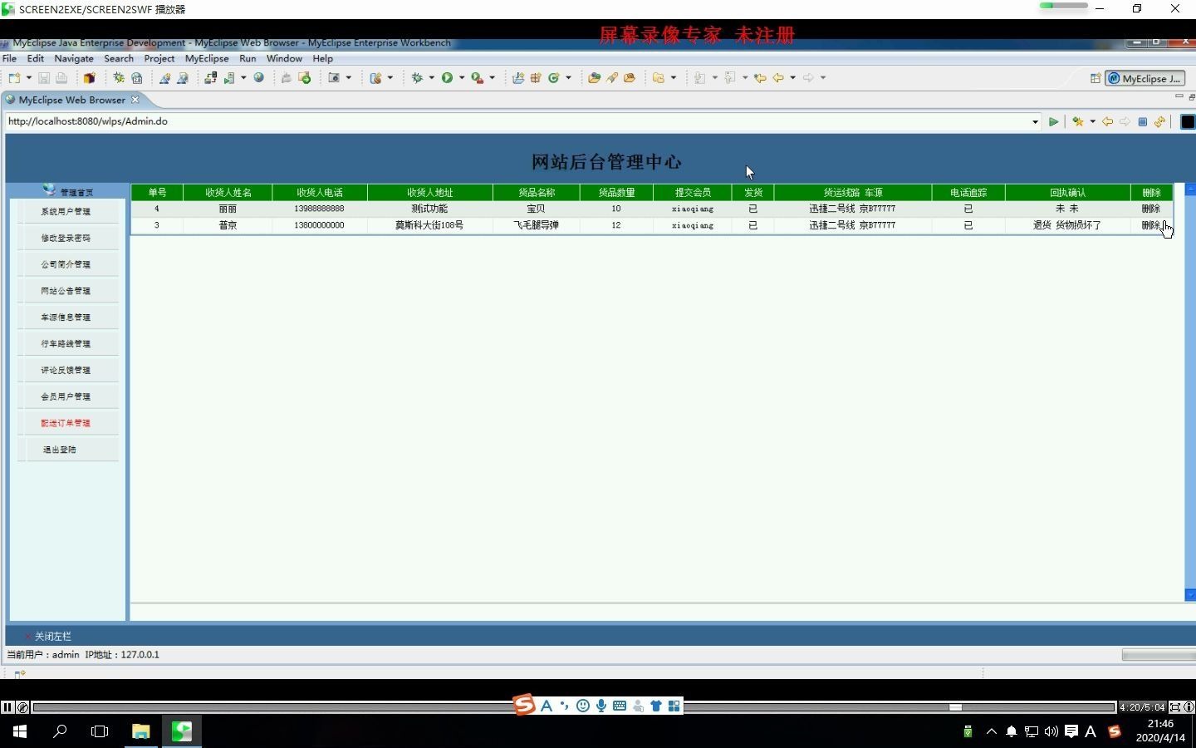This screenshot has height=748, width=1196.
Task: Open the Navigate menu
Action: 74,59
